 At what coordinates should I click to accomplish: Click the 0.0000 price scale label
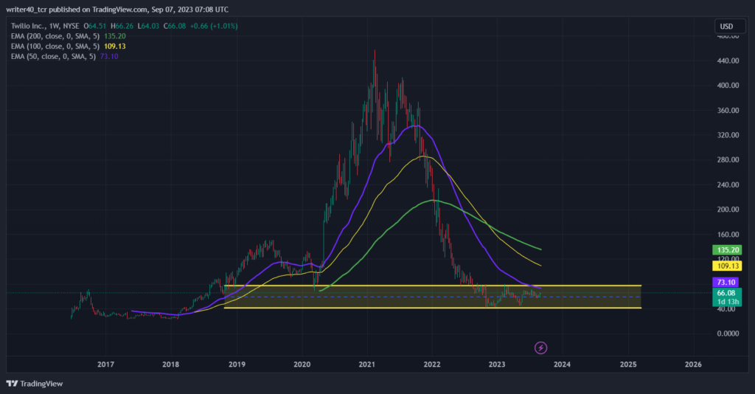[x=728, y=333]
